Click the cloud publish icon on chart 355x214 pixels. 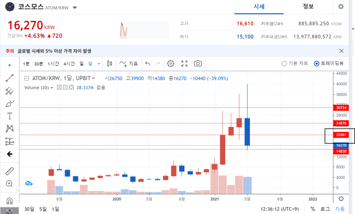(x=29, y=183)
